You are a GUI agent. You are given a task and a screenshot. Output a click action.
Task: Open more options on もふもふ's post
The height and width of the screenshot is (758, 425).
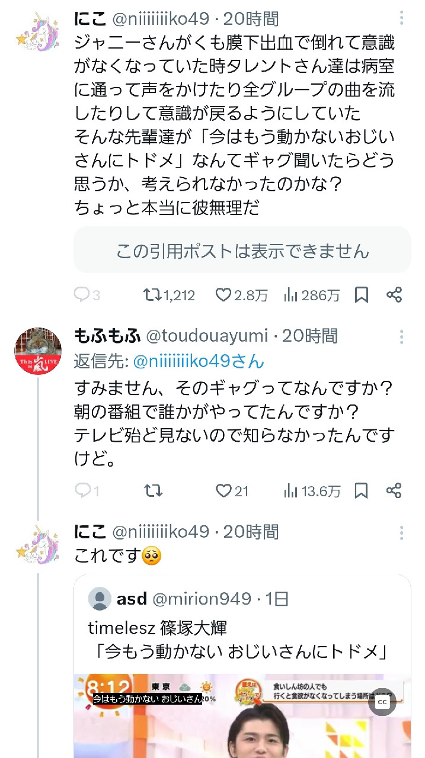pyautogui.click(x=402, y=338)
